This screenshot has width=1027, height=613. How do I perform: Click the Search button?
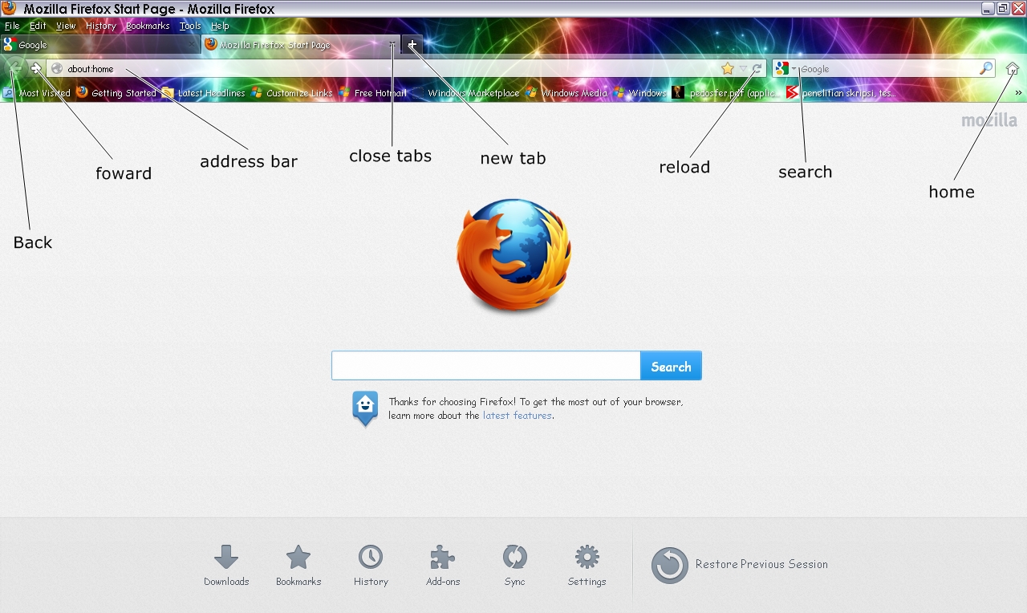point(671,365)
